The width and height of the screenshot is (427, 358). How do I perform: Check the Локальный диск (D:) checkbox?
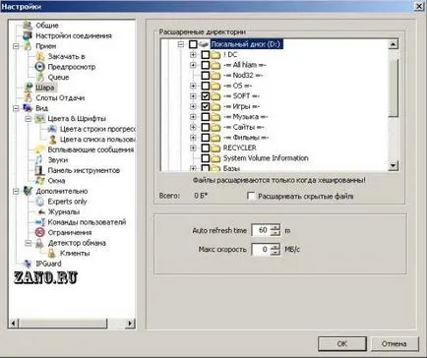[x=193, y=44]
